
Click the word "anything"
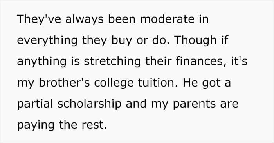click(41, 62)
